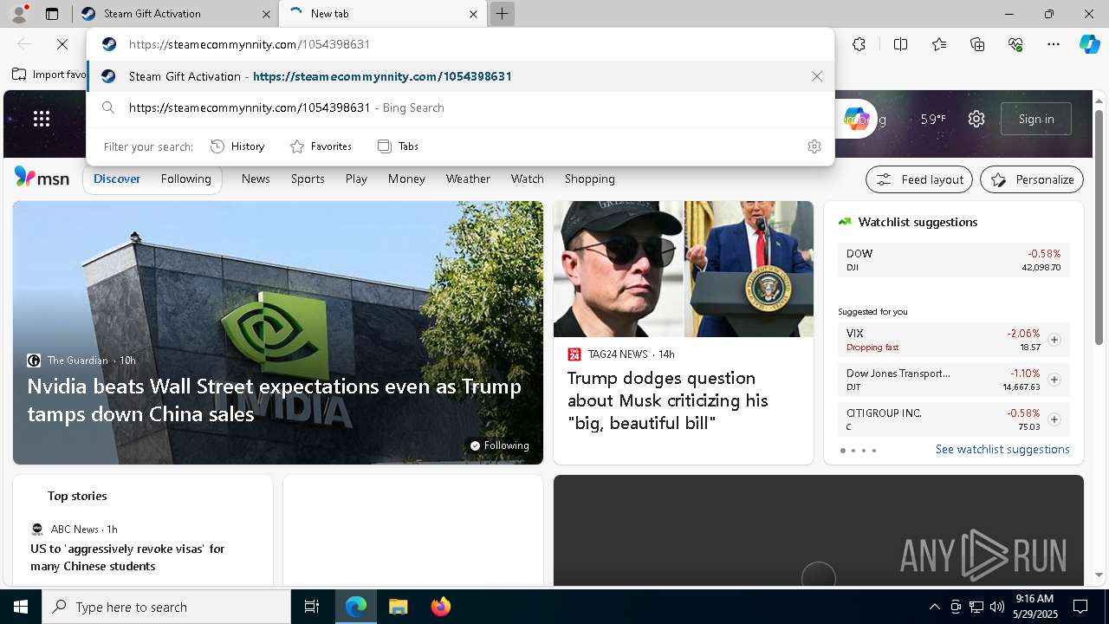
Task: Open the tab actions menu icon
Action: click(51, 14)
